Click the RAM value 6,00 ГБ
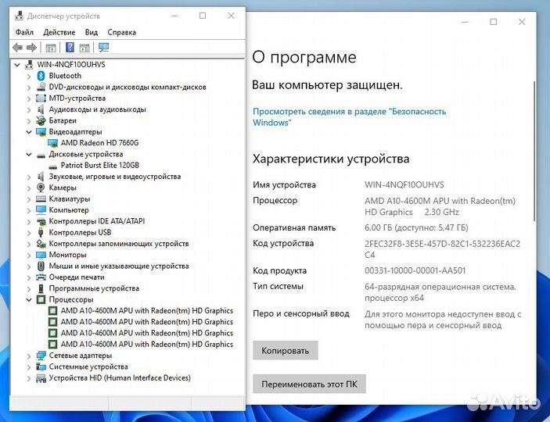Image resolution: width=550 pixels, height=422 pixels. pyautogui.click(x=416, y=228)
